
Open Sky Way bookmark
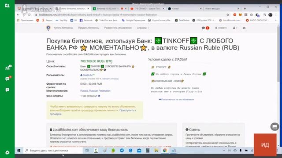[x=61, y=20]
